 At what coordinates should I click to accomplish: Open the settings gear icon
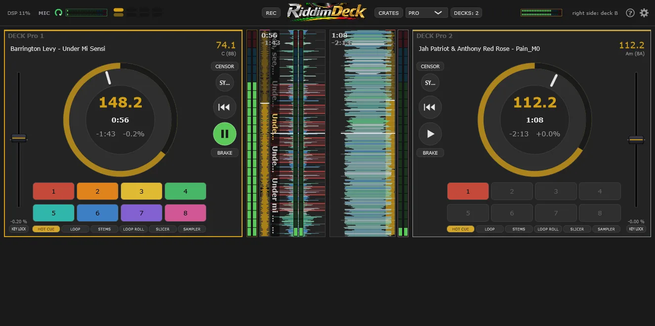(x=644, y=13)
